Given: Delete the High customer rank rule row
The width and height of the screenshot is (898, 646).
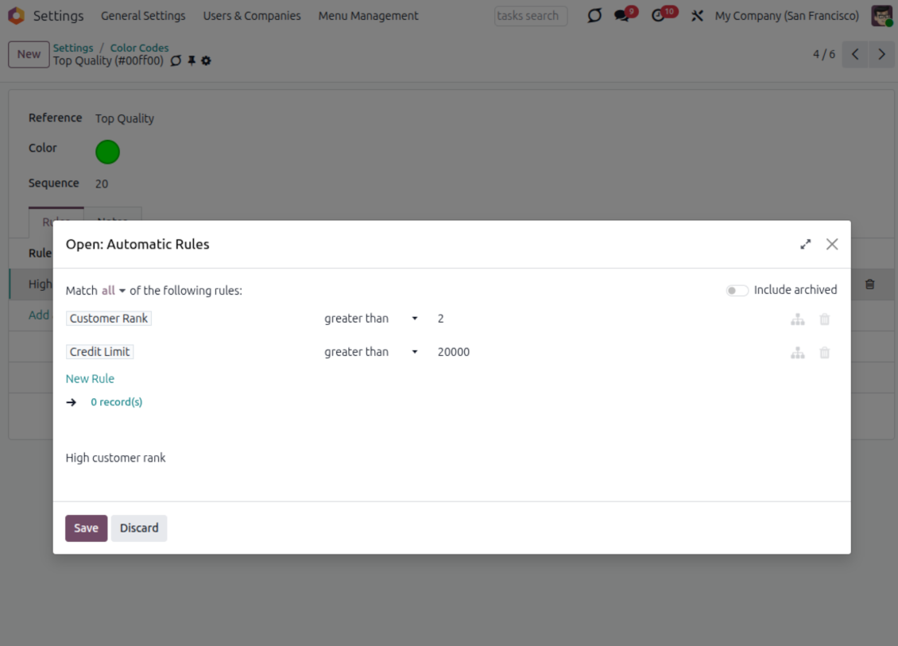Looking at the screenshot, I should pos(869,284).
